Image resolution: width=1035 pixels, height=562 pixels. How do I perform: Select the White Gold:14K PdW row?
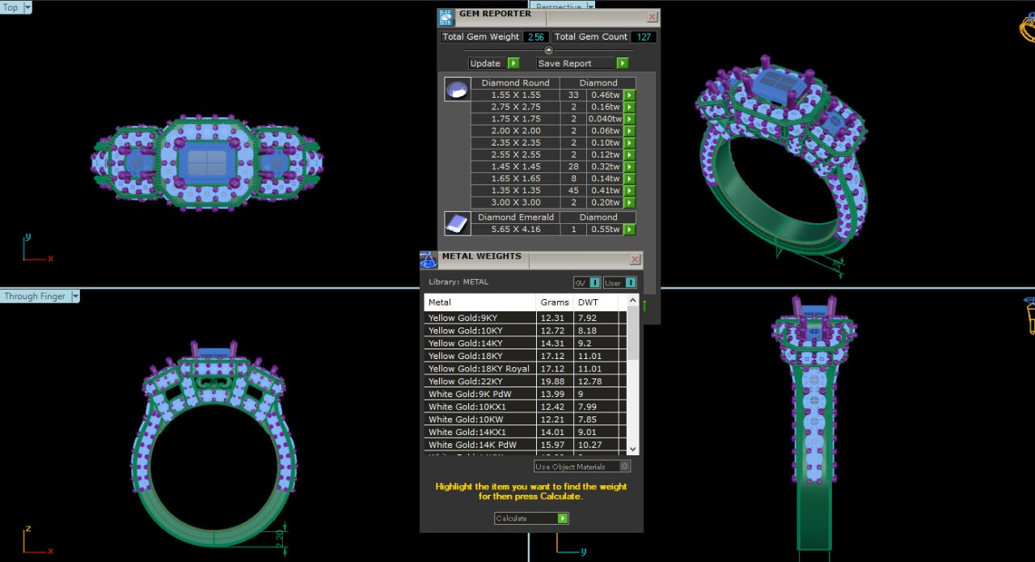(479, 445)
